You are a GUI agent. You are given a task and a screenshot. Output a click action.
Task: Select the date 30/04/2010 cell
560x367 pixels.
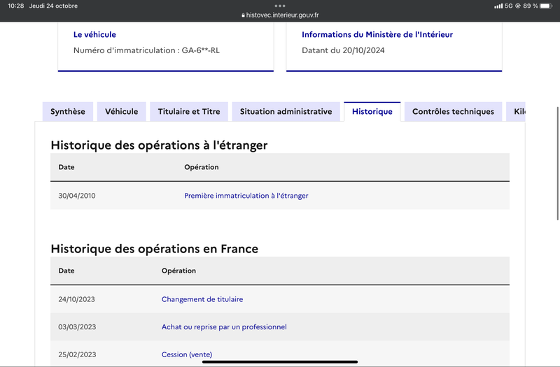pyautogui.click(x=77, y=196)
